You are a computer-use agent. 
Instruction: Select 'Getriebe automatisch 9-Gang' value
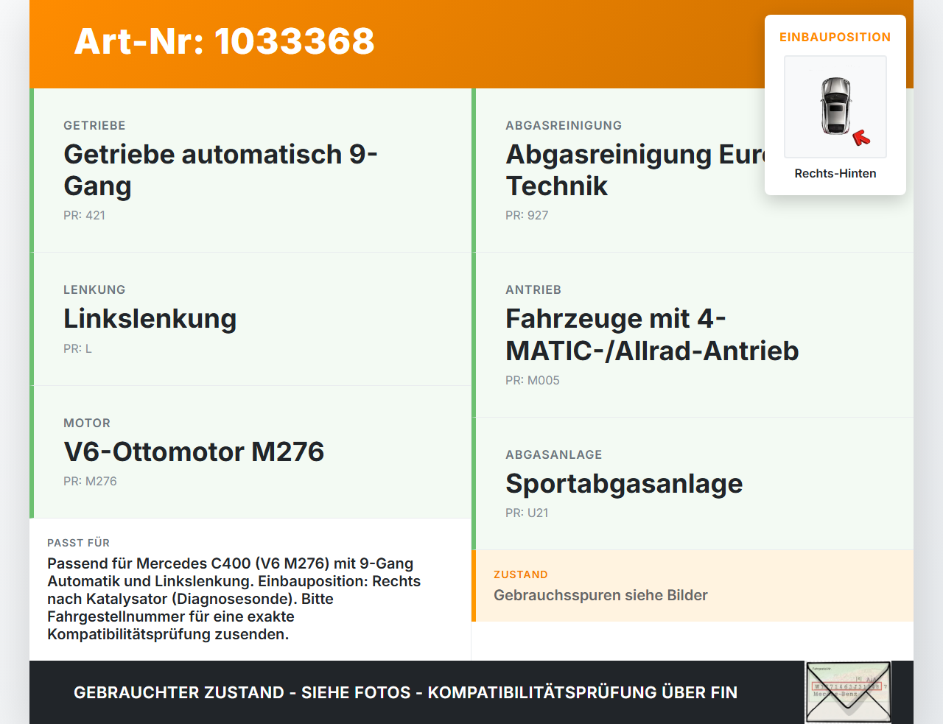click(x=221, y=170)
